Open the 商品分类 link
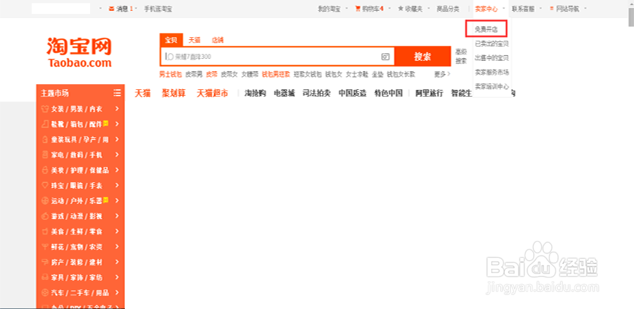Screen dimensions: 634x309 tap(448, 9)
